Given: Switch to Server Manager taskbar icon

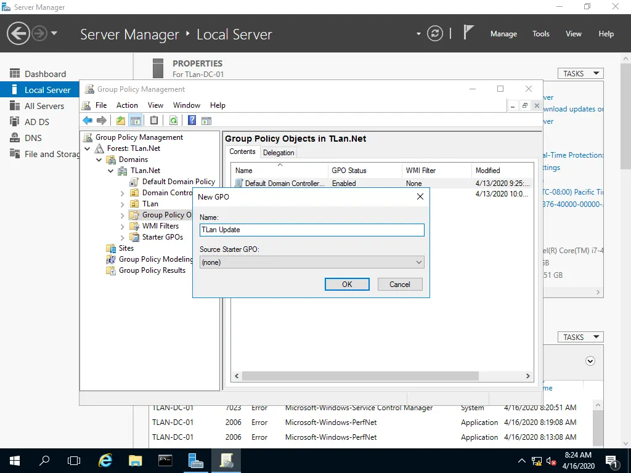Looking at the screenshot, I should coord(195,461).
